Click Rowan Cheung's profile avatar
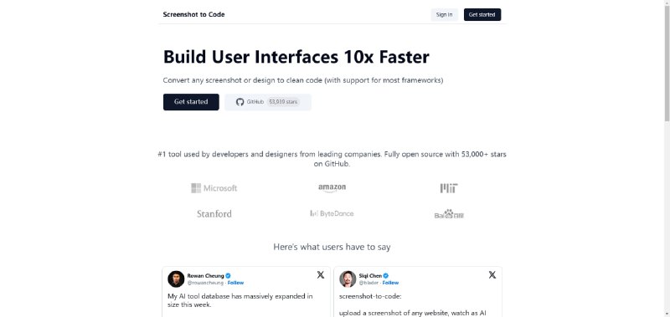The image size is (670, 317). (x=176, y=279)
